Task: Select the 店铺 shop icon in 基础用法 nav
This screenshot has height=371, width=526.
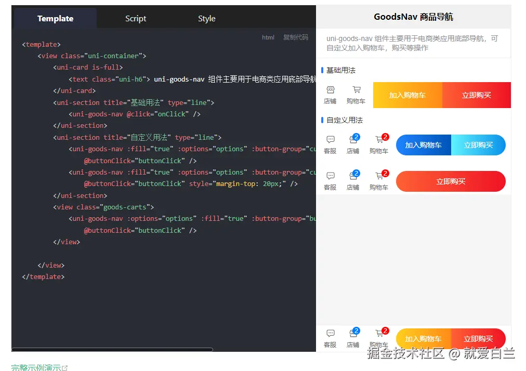Action: pos(330,95)
